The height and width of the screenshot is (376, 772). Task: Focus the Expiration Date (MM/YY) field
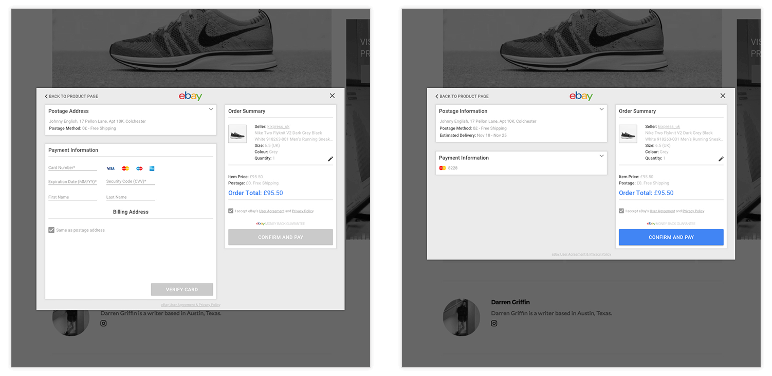coord(72,181)
